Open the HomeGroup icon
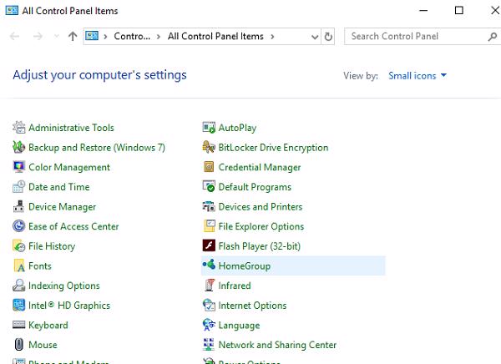This screenshot has width=501, height=364. (x=210, y=265)
